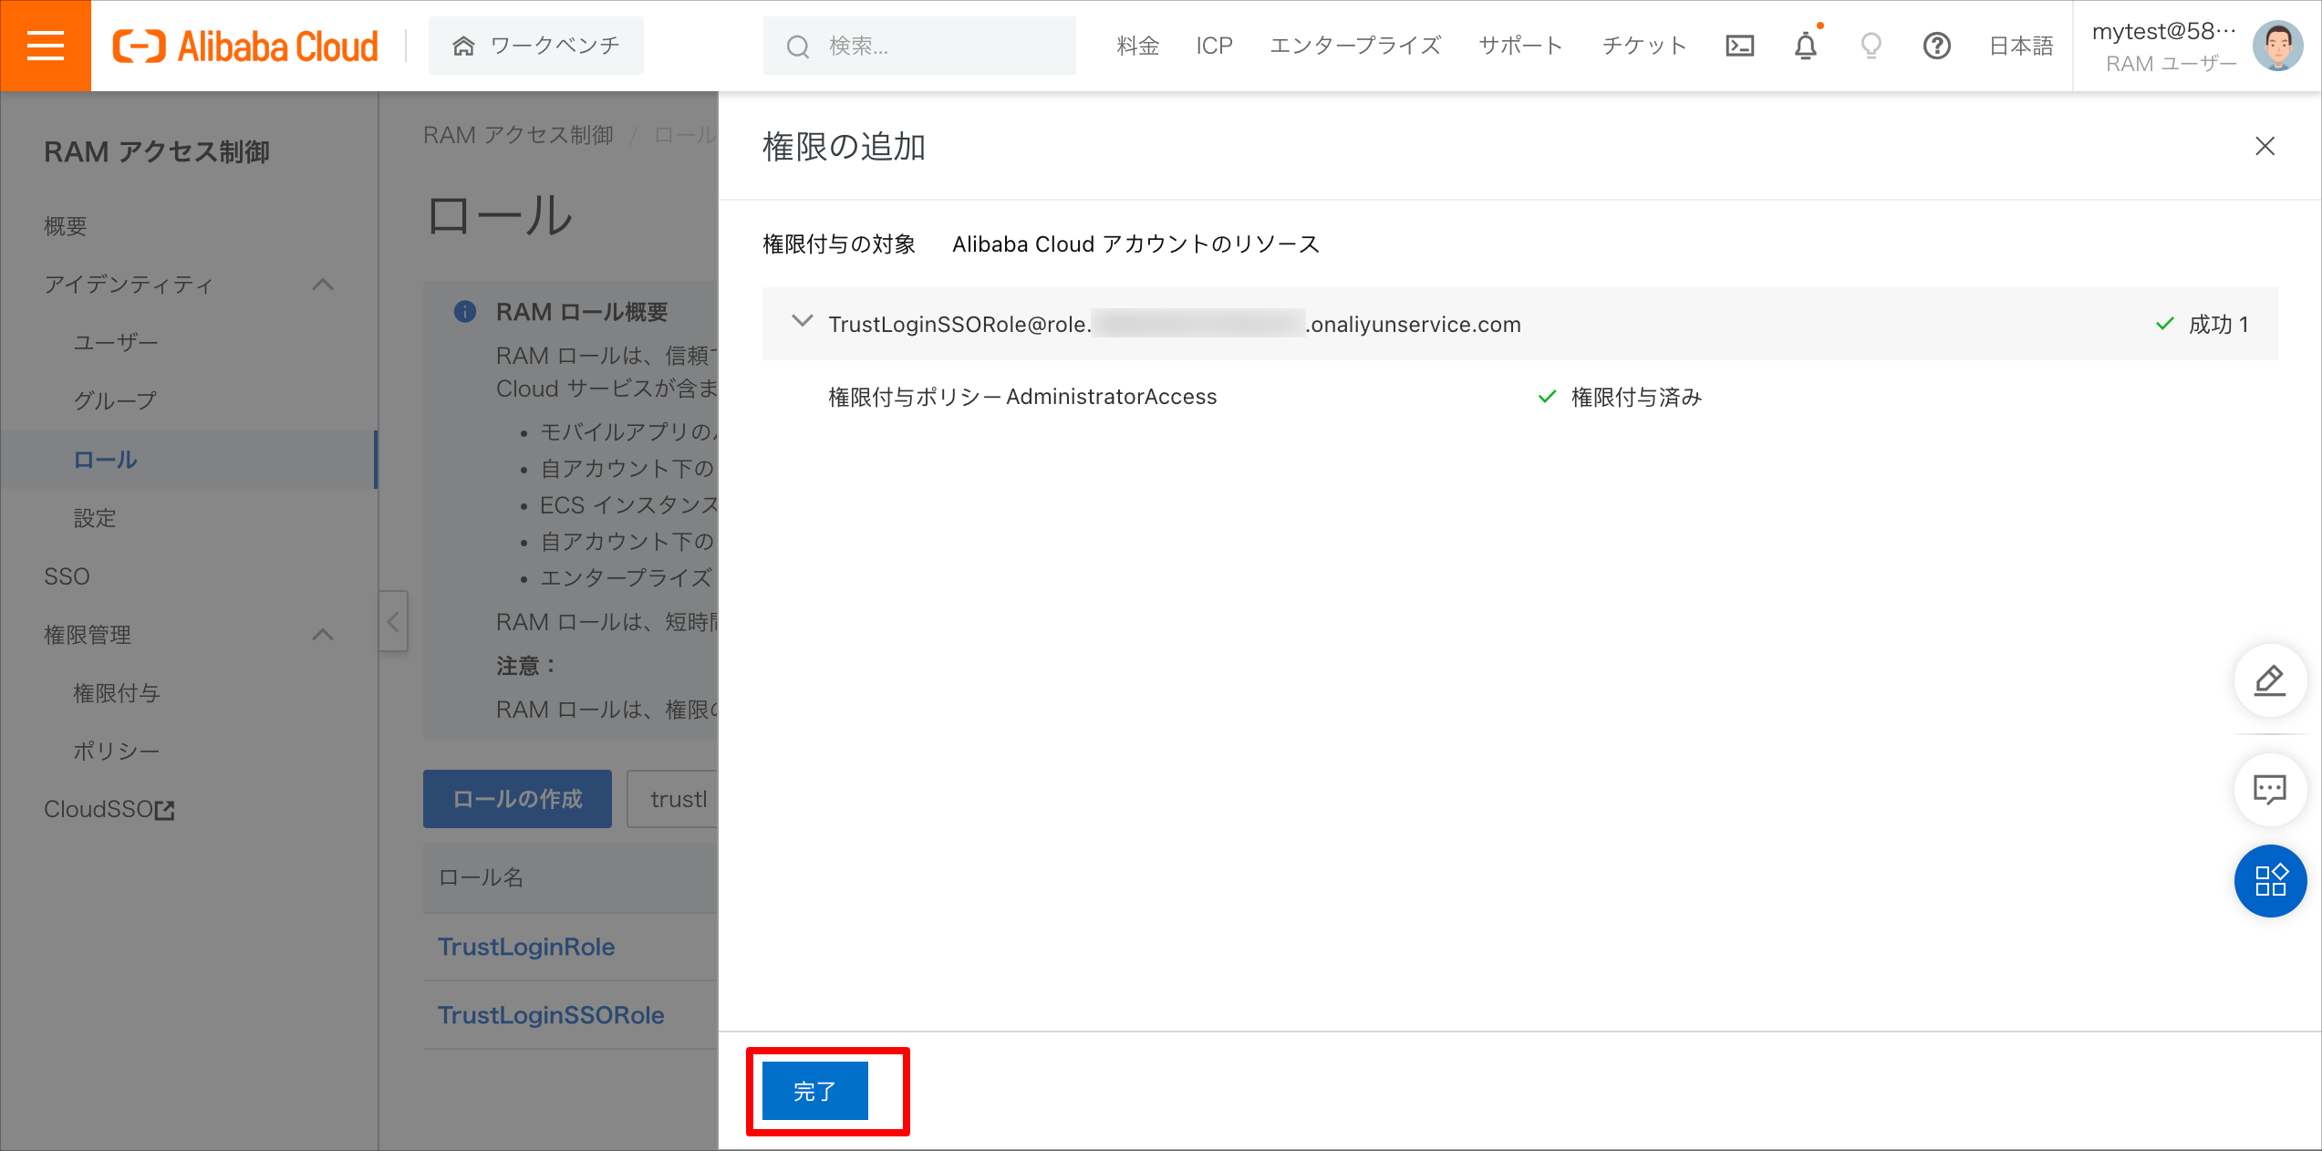Launch the Cloud Shell terminal icon

1740,46
